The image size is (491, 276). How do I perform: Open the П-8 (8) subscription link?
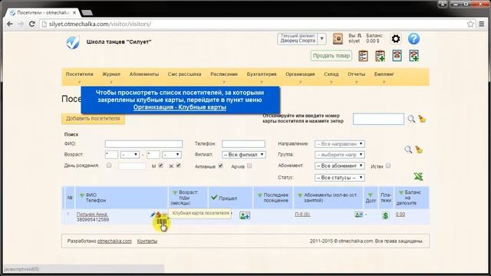click(x=302, y=215)
